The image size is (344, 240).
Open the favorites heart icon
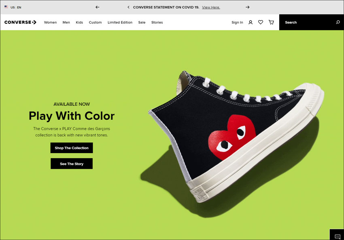(261, 22)
